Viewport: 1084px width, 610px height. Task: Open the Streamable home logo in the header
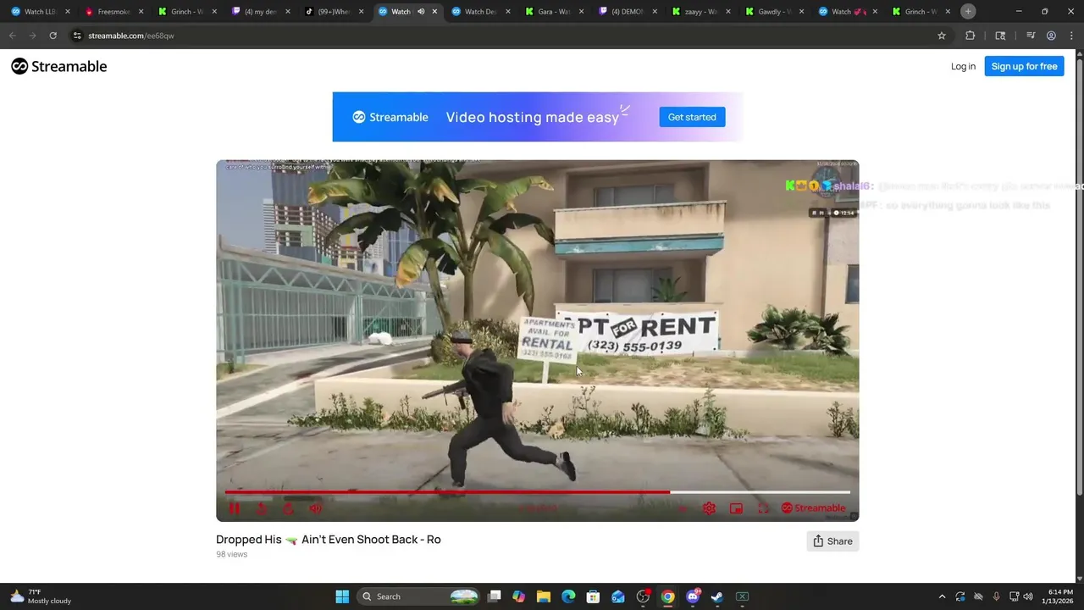59,66
